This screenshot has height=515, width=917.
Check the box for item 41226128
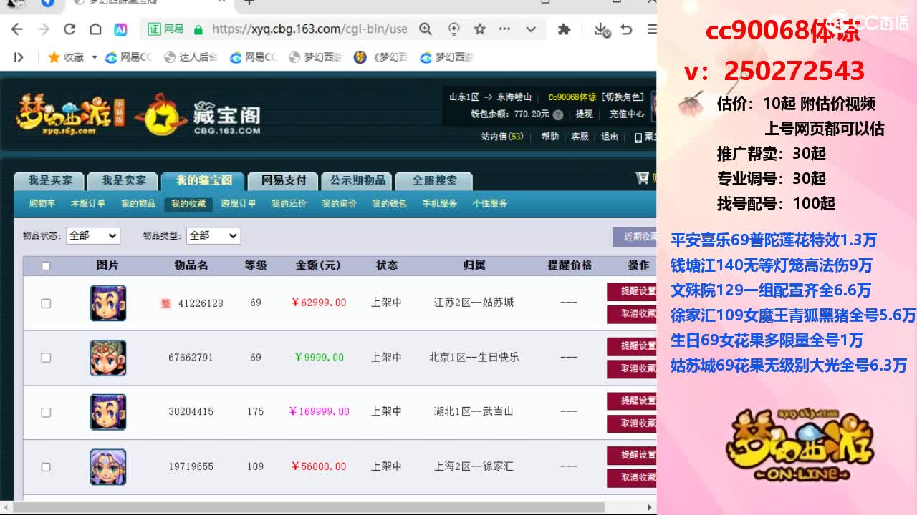click(46, 303)
